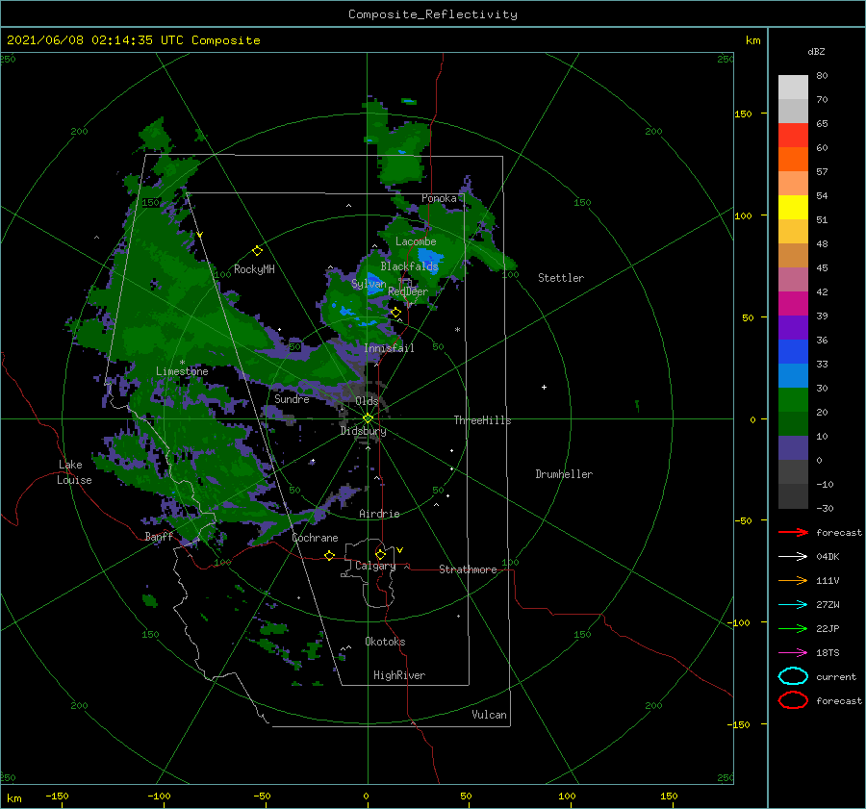The height and width of the screenshot is (809, 866).
Task: Click the Limestone label
Action: tap(182, 371)
